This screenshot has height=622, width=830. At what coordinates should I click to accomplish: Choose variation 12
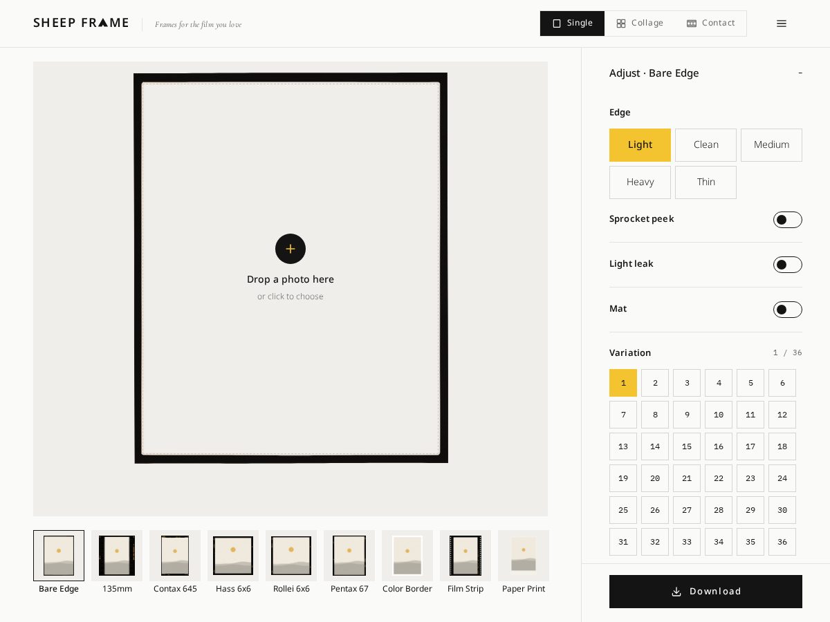pos(782,415)
